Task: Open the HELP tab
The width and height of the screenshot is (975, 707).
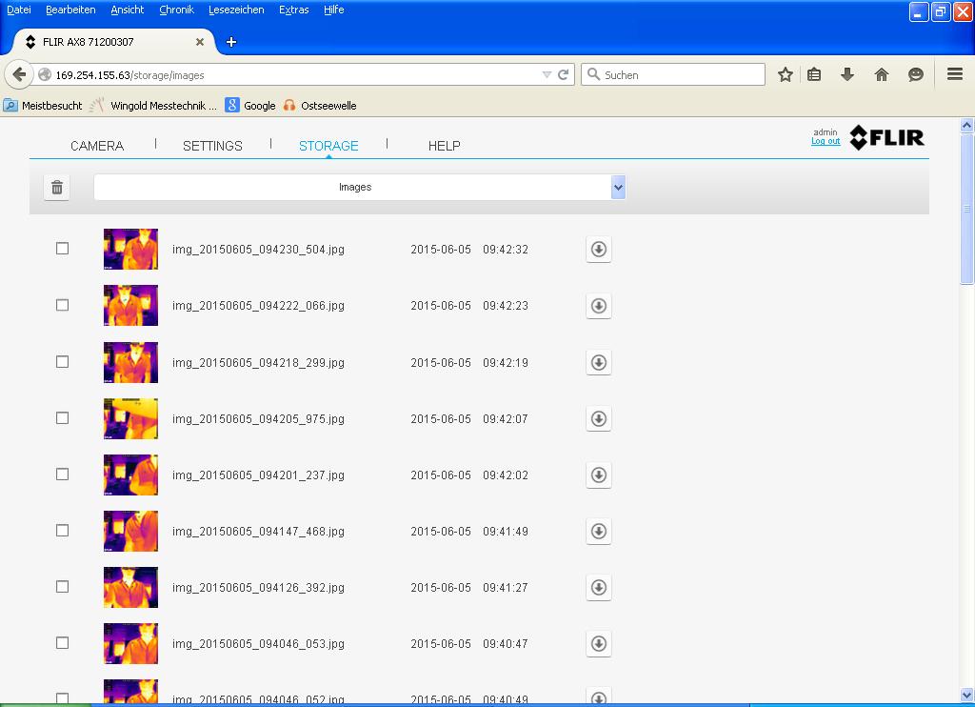Action: tap(444, 146)
